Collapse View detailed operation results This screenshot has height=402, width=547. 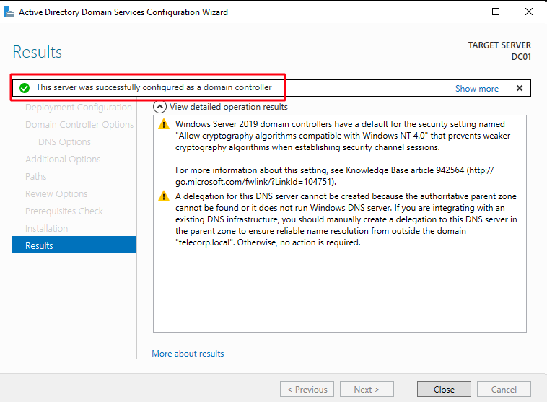[x=159, y=107]
